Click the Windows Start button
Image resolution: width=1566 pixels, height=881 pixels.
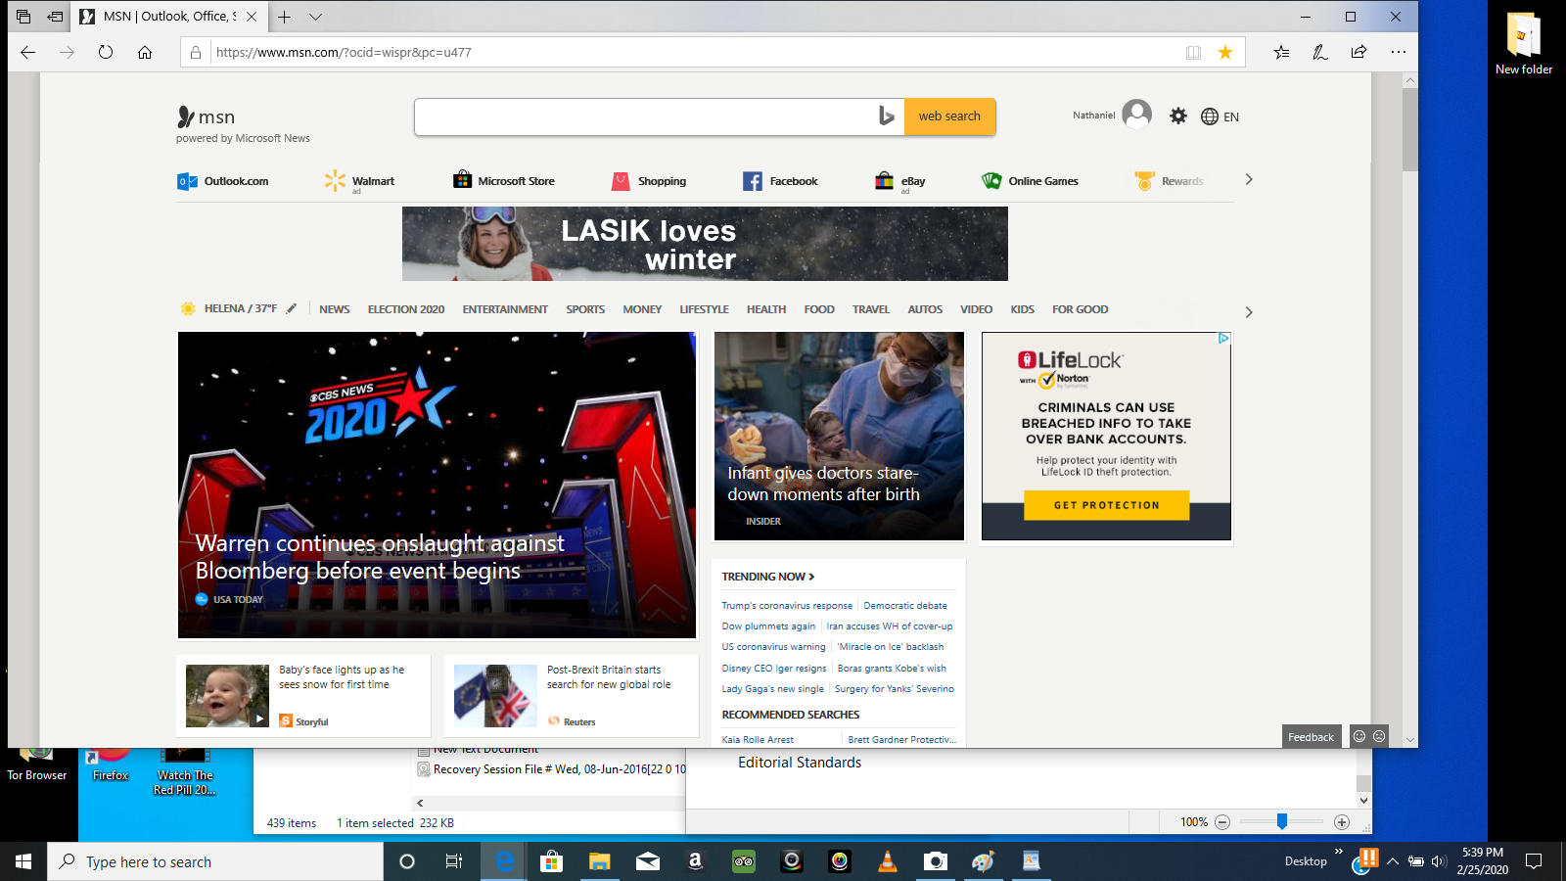coord(23,861)
